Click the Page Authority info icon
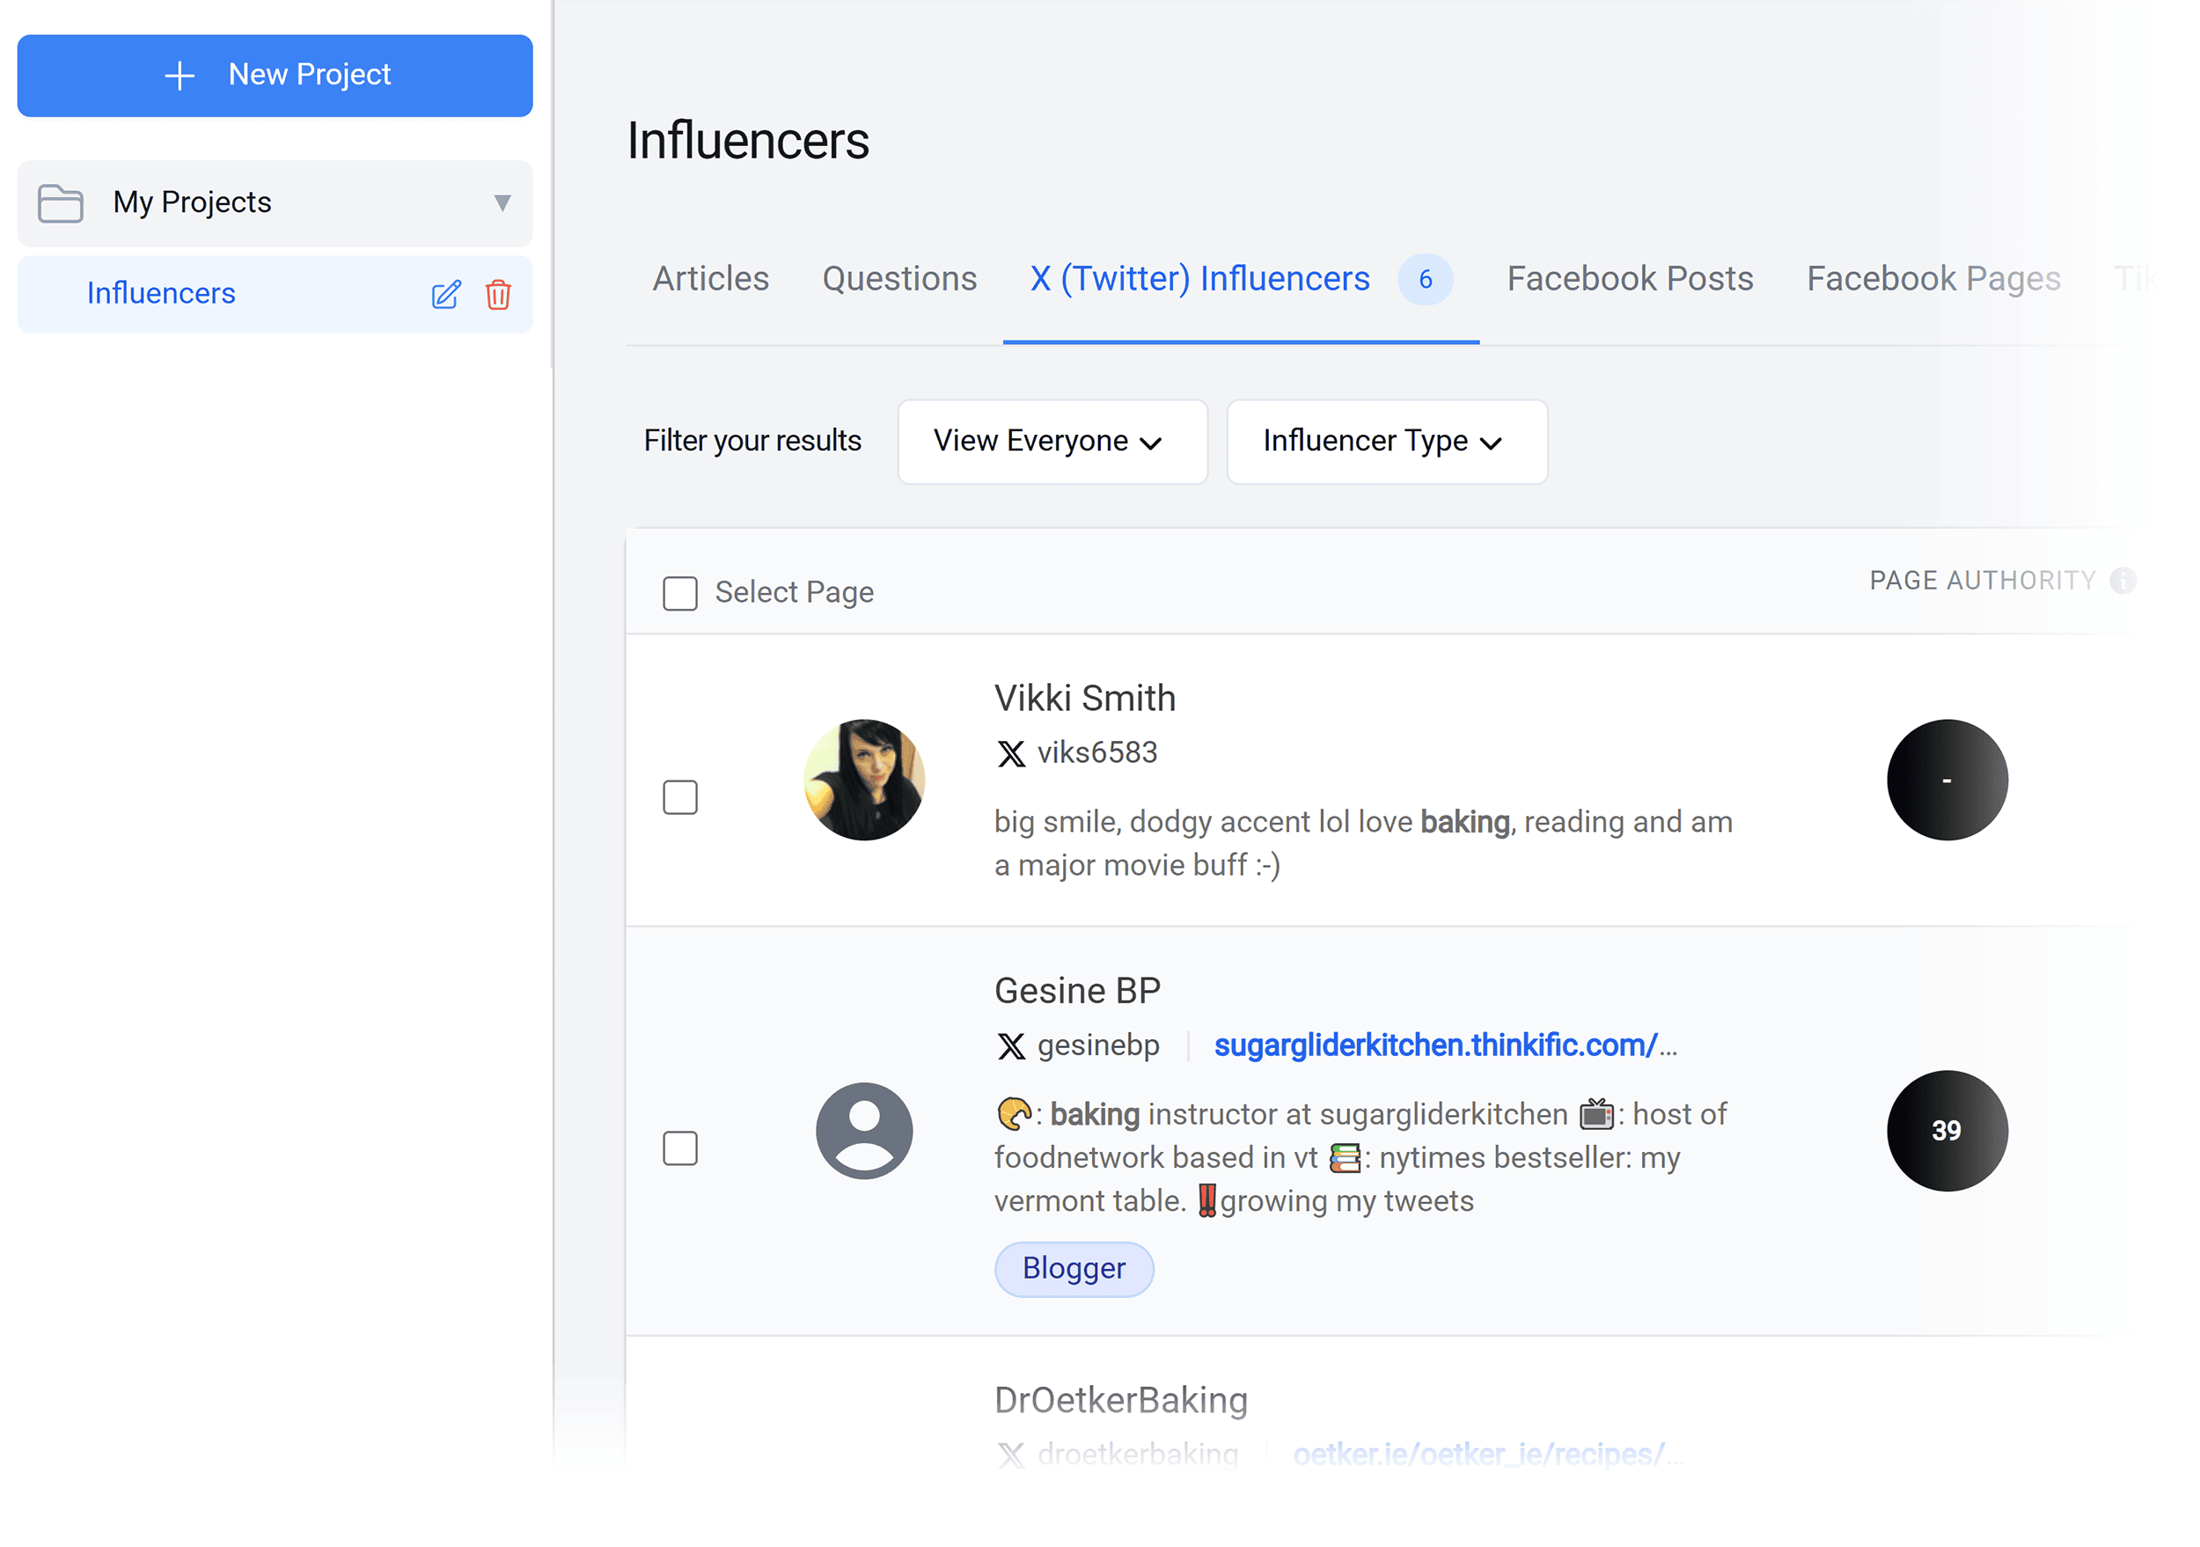This screenshot has height=1547, width=2200. click(2123, 581)
